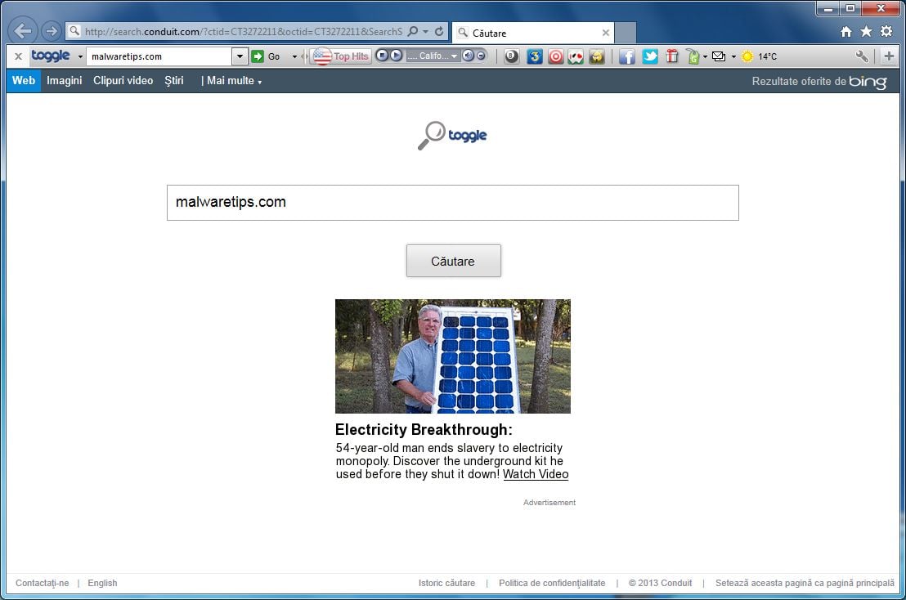Click the Electricity Breakthrough headline
Viewport: 906px width, 600px height.
[424, 430]
